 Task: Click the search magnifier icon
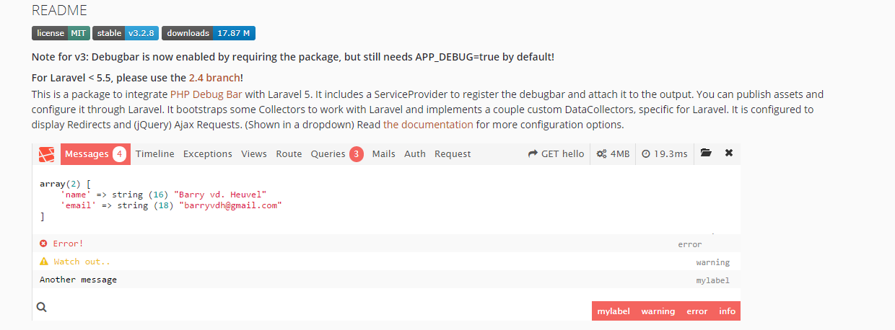pyautogui.click(x=42, y=307)
